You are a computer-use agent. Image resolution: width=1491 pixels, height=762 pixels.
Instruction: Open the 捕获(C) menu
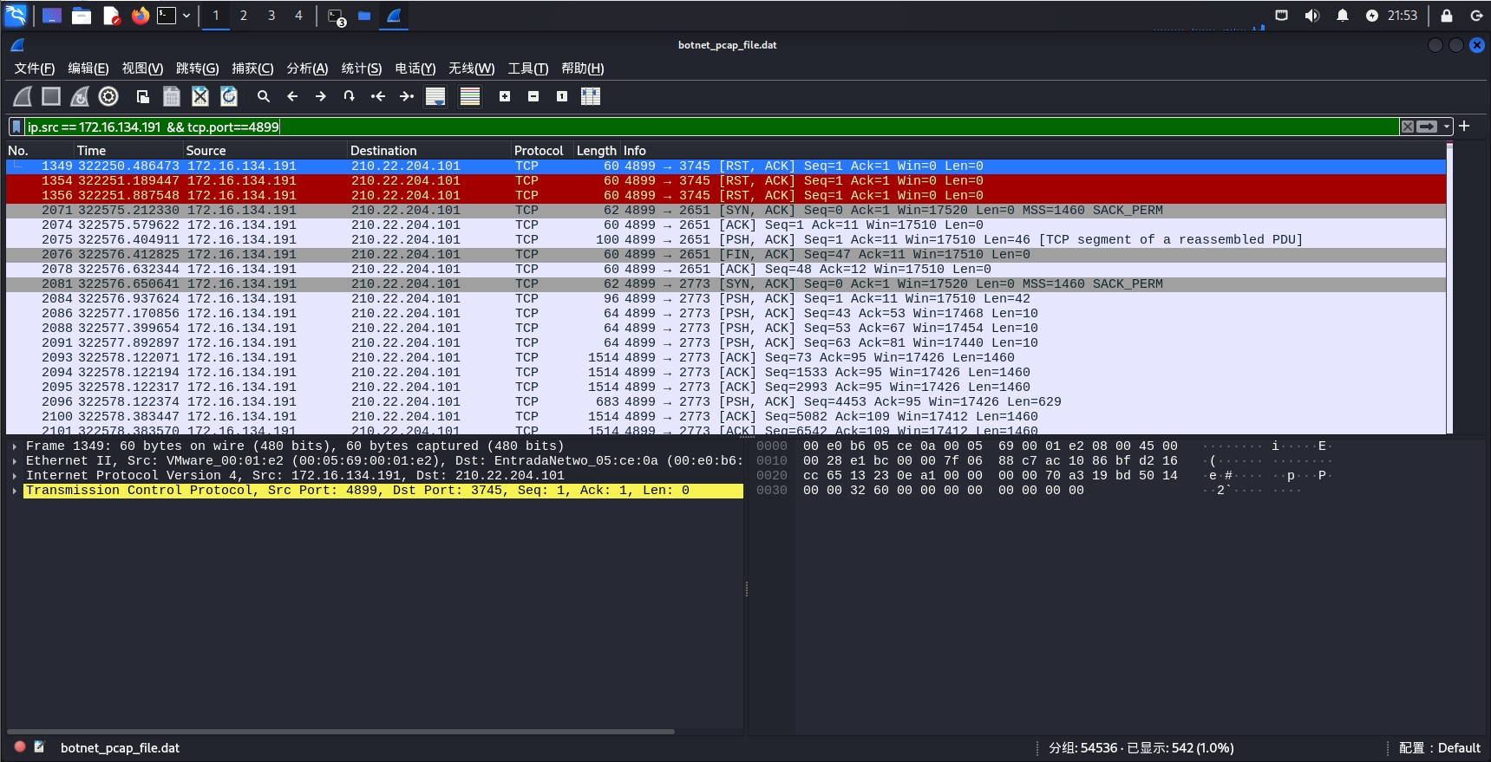pyautogui.click(x=252, y=68)
